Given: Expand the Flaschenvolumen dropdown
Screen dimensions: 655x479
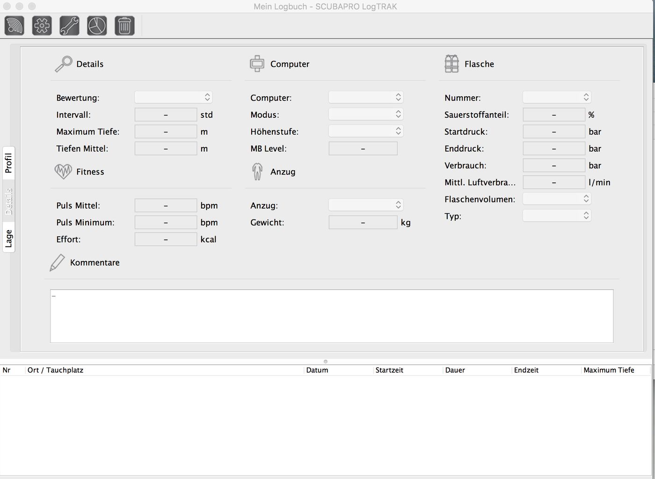Looking at the screenshot, I should [x=557, y=199].
